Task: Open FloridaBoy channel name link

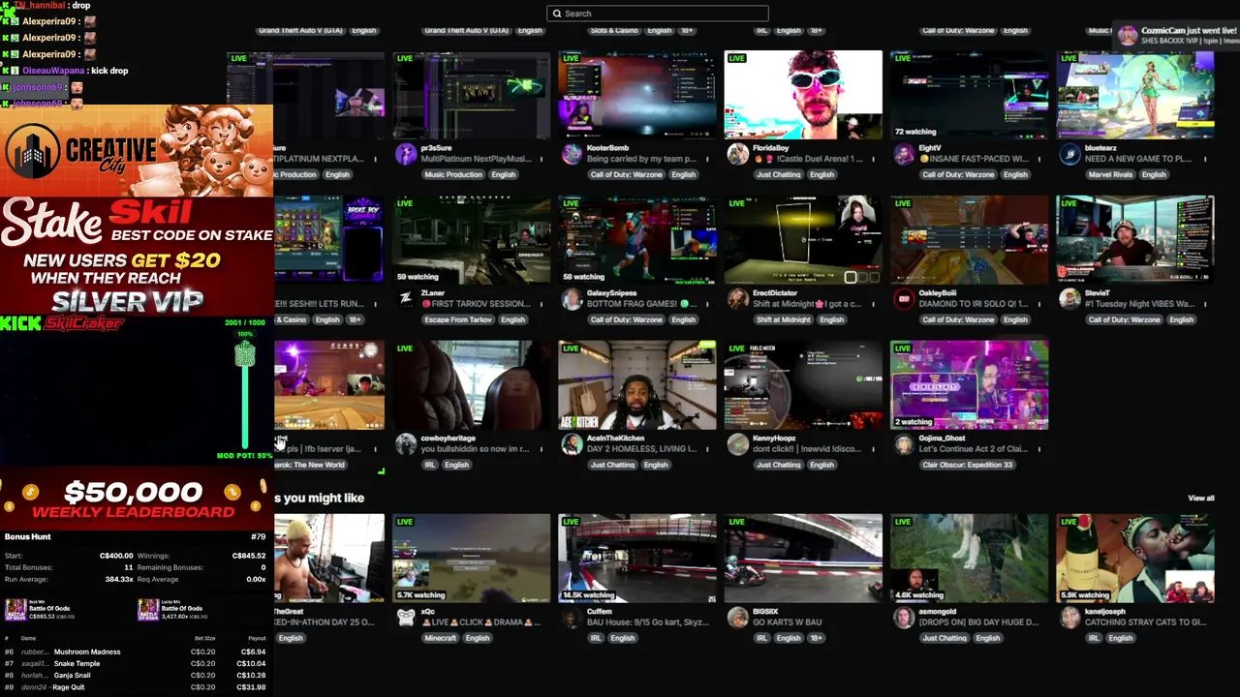Action: pyautogui.click(x=771, y=148)
